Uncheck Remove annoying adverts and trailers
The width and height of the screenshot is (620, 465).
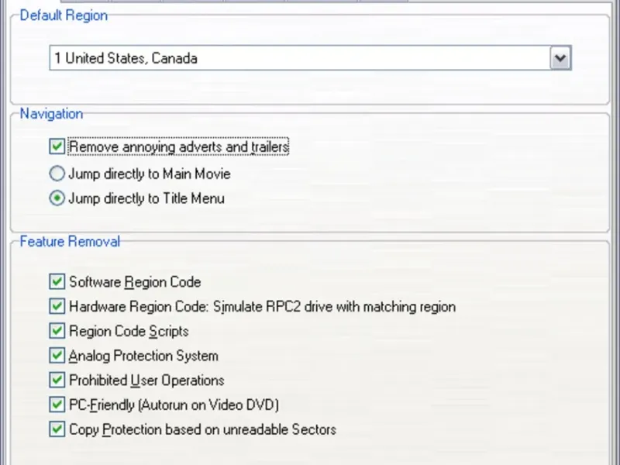pos(57,146)
